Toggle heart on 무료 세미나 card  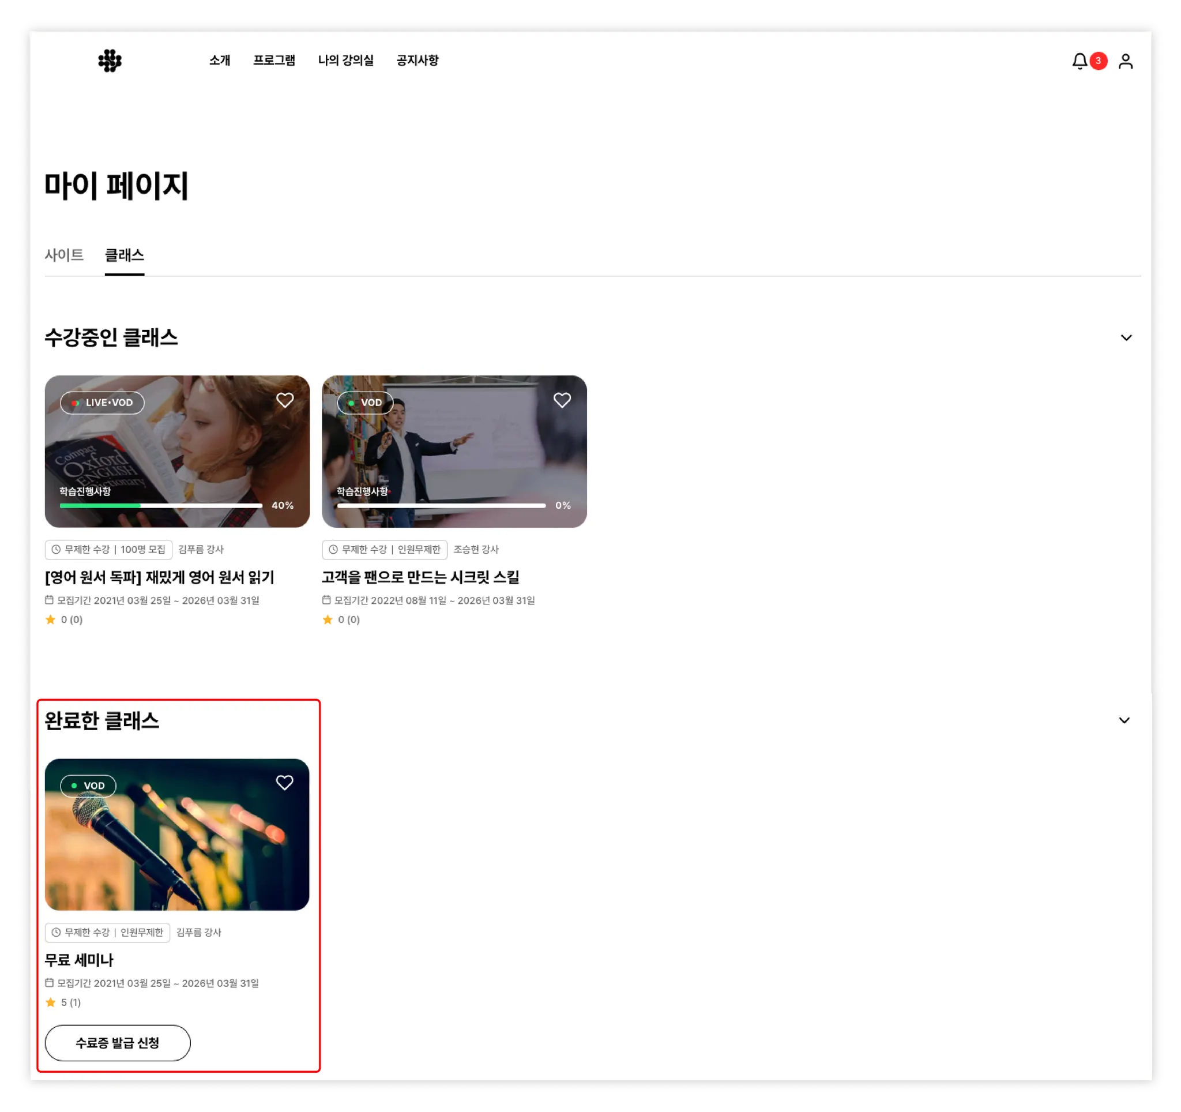click(284, 783)
